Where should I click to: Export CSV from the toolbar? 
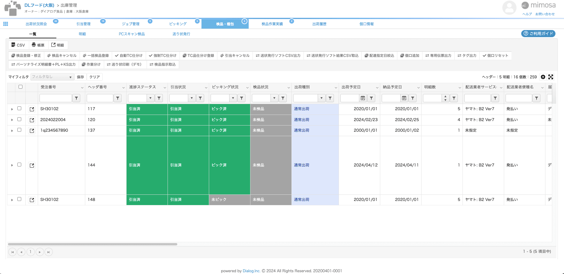(18, 45)
